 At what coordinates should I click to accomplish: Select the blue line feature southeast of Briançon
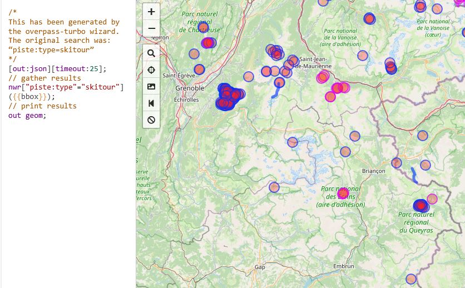tap(414, 176)
